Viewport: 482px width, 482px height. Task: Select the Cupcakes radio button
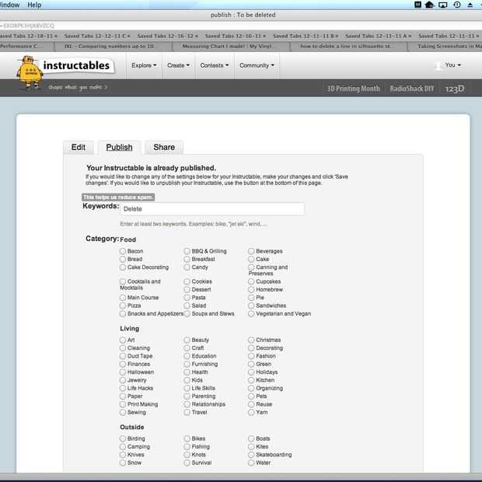[251, 281]
